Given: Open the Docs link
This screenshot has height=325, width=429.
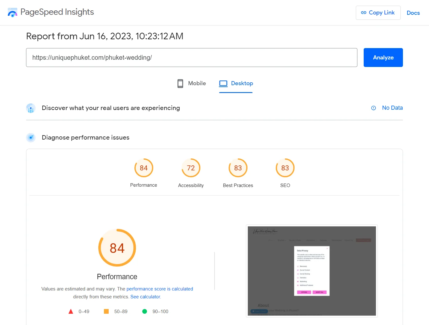Looking at the screenshot, I should pos(413,13).
